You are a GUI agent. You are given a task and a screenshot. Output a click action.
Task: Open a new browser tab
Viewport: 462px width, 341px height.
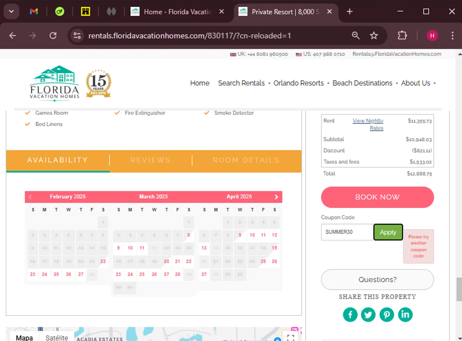pos(350,12)
